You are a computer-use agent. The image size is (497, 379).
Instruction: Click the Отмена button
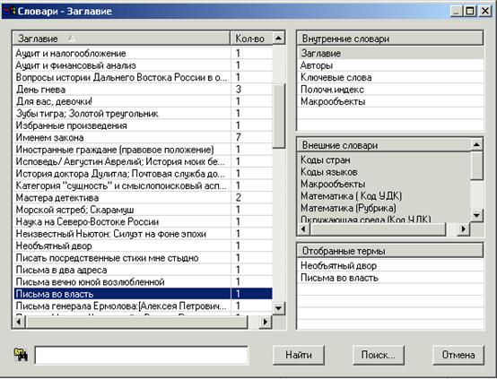click(458, 355)
